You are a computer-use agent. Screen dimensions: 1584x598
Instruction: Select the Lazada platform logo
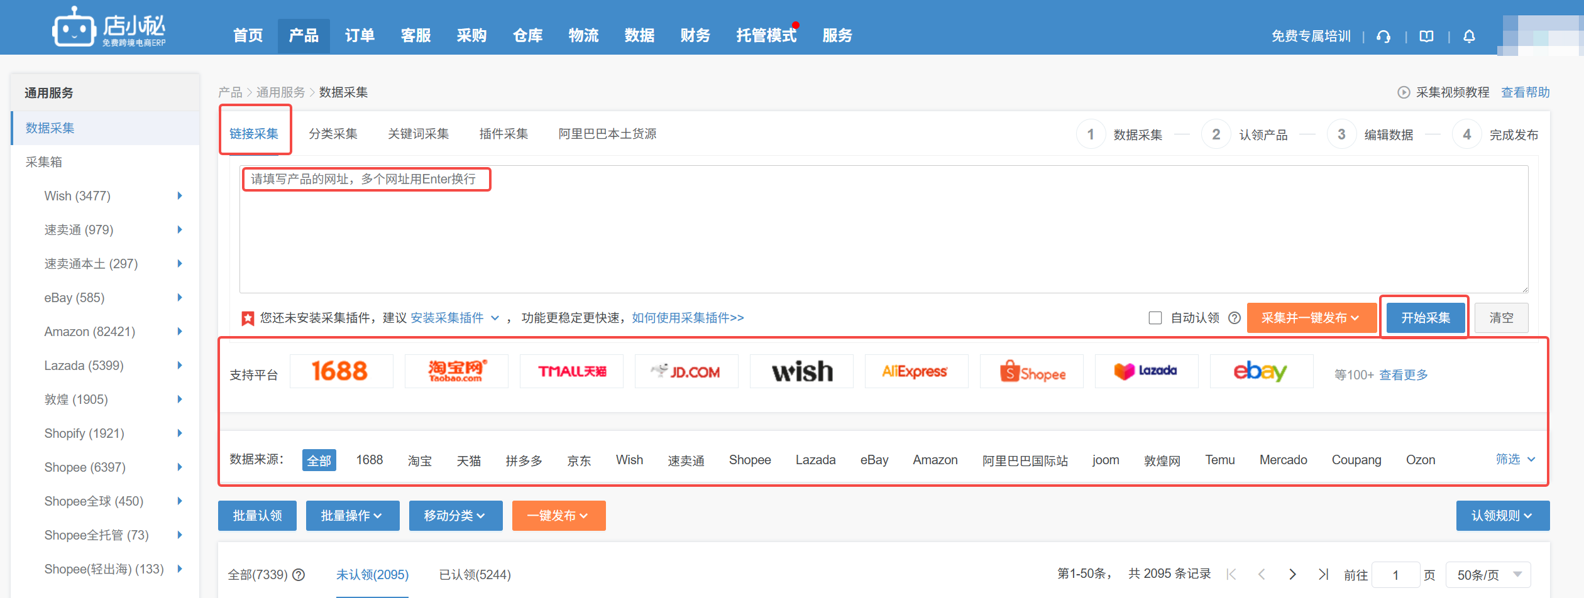click(x=1147, y=371)
